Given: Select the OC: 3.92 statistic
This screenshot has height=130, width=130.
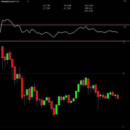Looking at the screenshot, I should click(89, 6).
